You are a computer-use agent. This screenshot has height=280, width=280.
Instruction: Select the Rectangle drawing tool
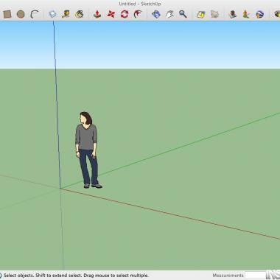(7, 14)
